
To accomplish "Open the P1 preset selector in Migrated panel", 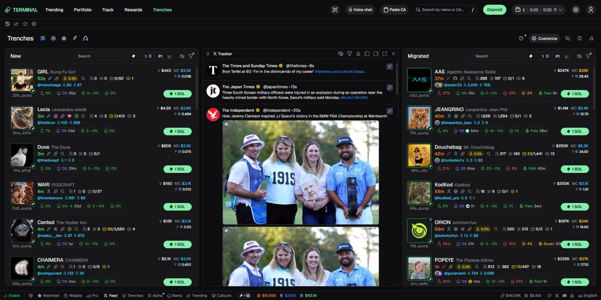I will 558,56.
